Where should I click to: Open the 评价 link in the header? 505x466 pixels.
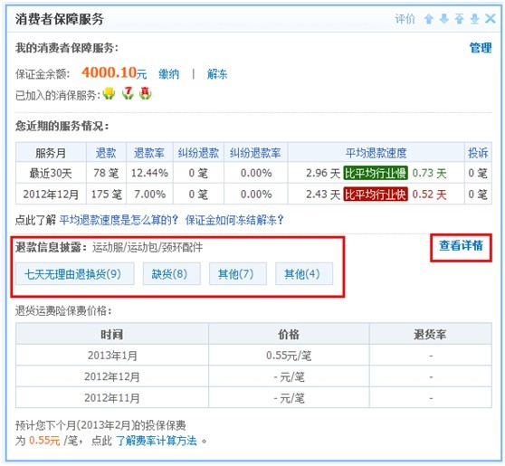pos(405,19)
